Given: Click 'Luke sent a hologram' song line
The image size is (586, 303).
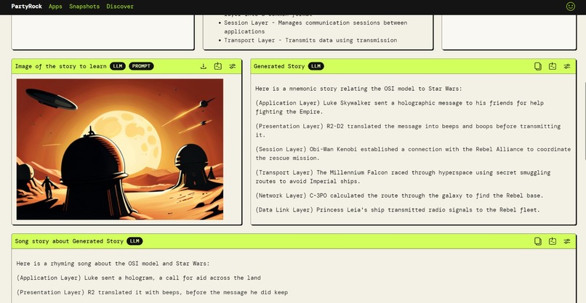Looking at the screenshot, I should pos(138,278).
